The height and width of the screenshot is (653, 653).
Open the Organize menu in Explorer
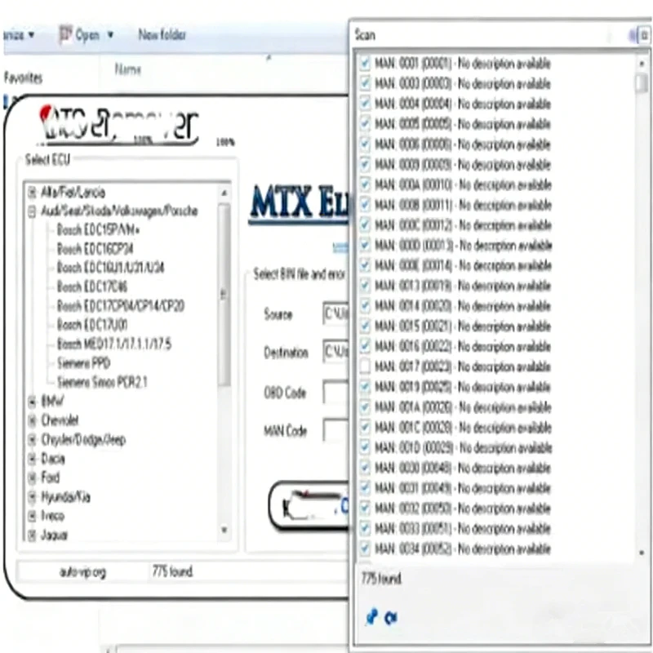19,35
